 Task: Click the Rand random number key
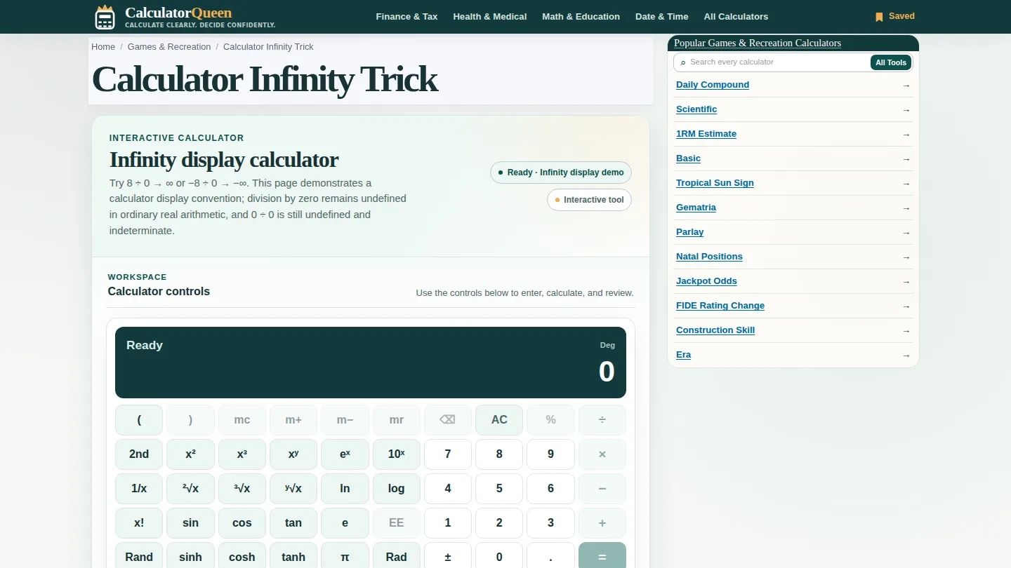[x=139, y=555]
